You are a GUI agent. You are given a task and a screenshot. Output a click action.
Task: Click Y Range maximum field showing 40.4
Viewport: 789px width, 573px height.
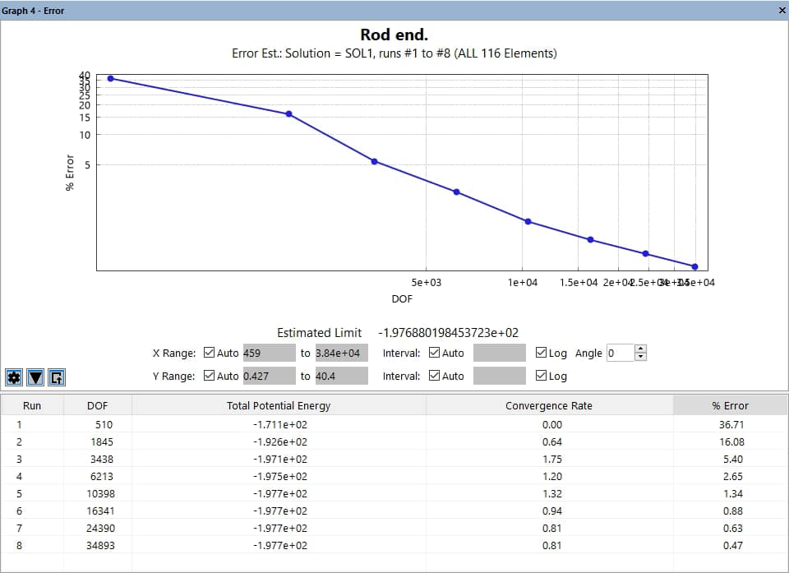click(x=341, y=377)
